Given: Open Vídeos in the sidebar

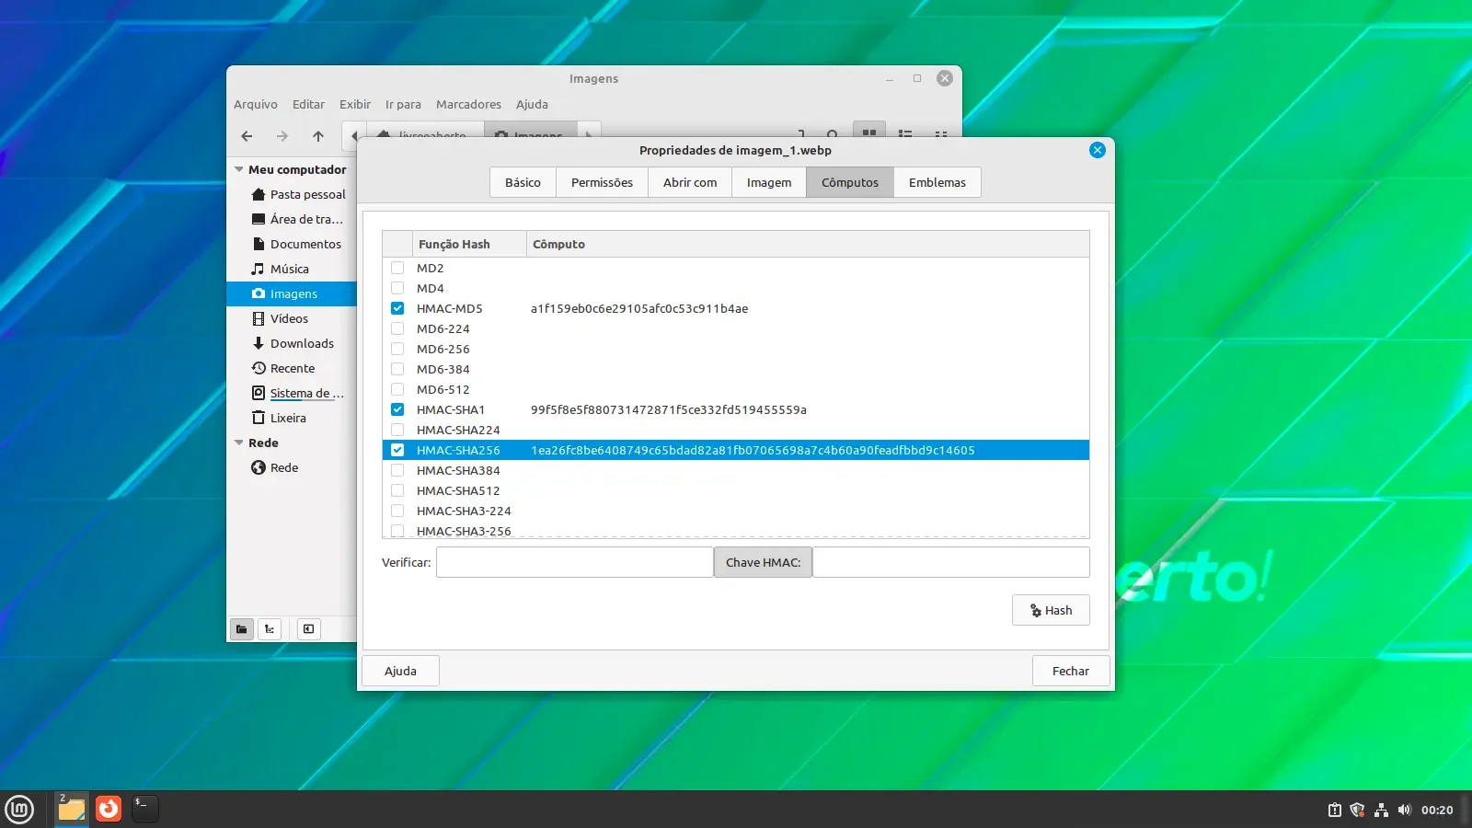Looking at the screenshot, I should [x=281, y=318].
